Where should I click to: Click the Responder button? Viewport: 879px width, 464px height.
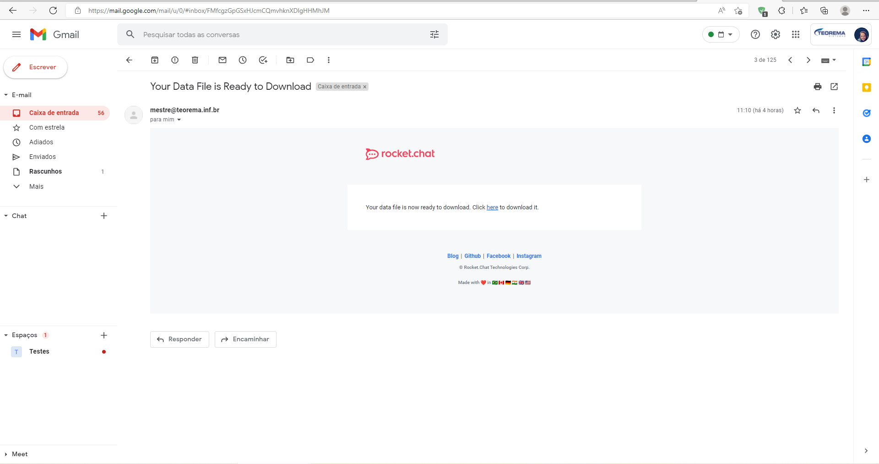tap(179, 339)
